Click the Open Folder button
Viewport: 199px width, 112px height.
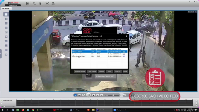[92, 71]
